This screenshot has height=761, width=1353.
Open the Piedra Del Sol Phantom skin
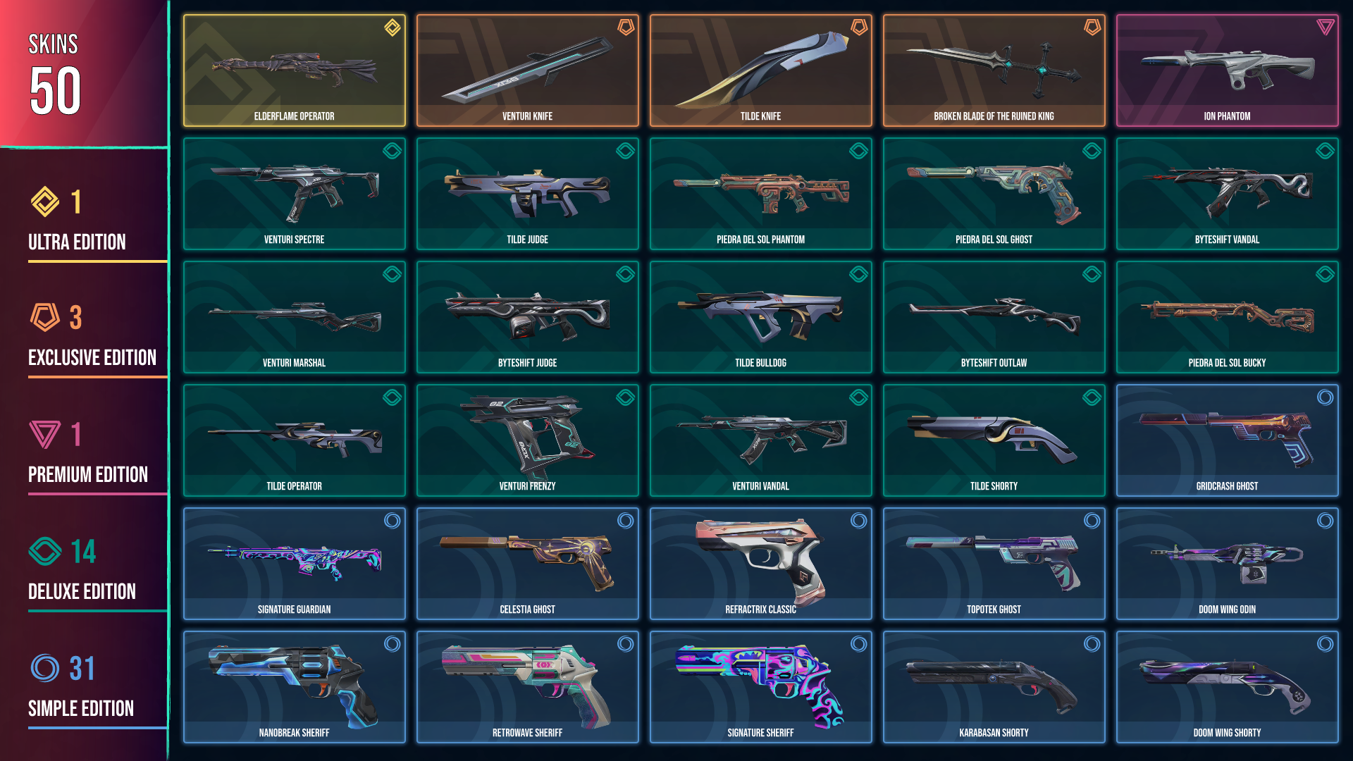tap(761, 194)
